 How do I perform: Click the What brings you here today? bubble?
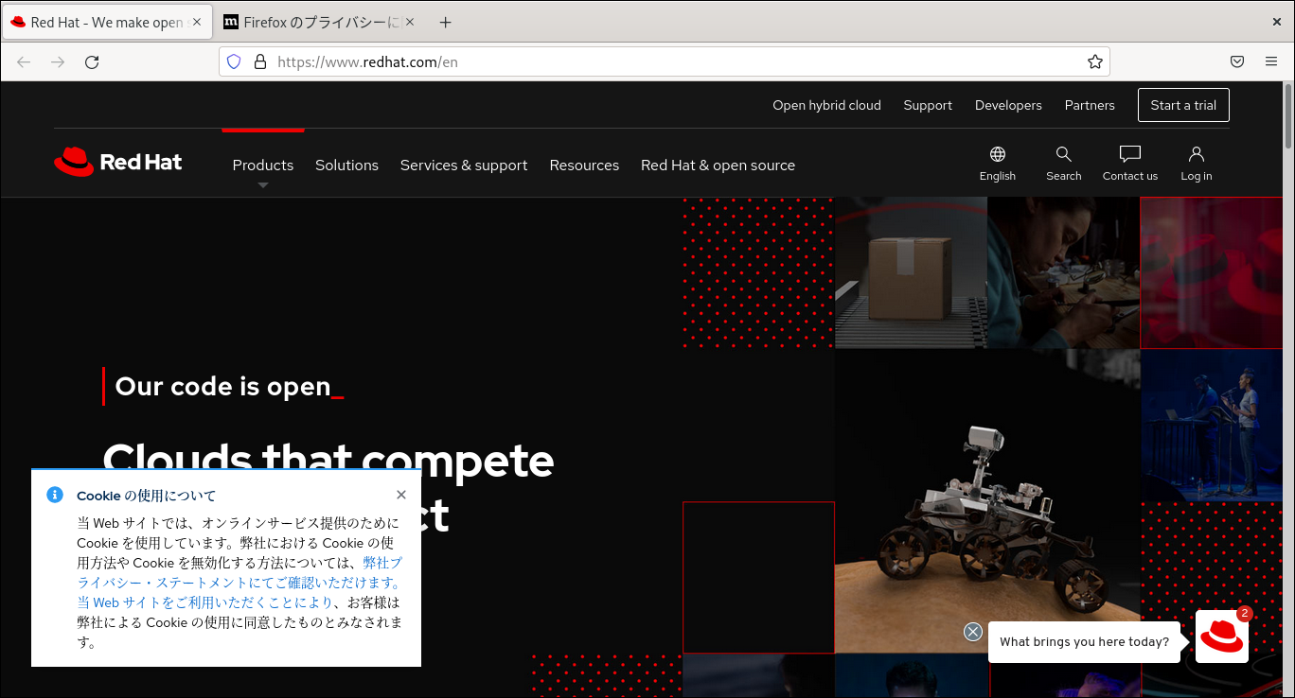point(1084,641)
